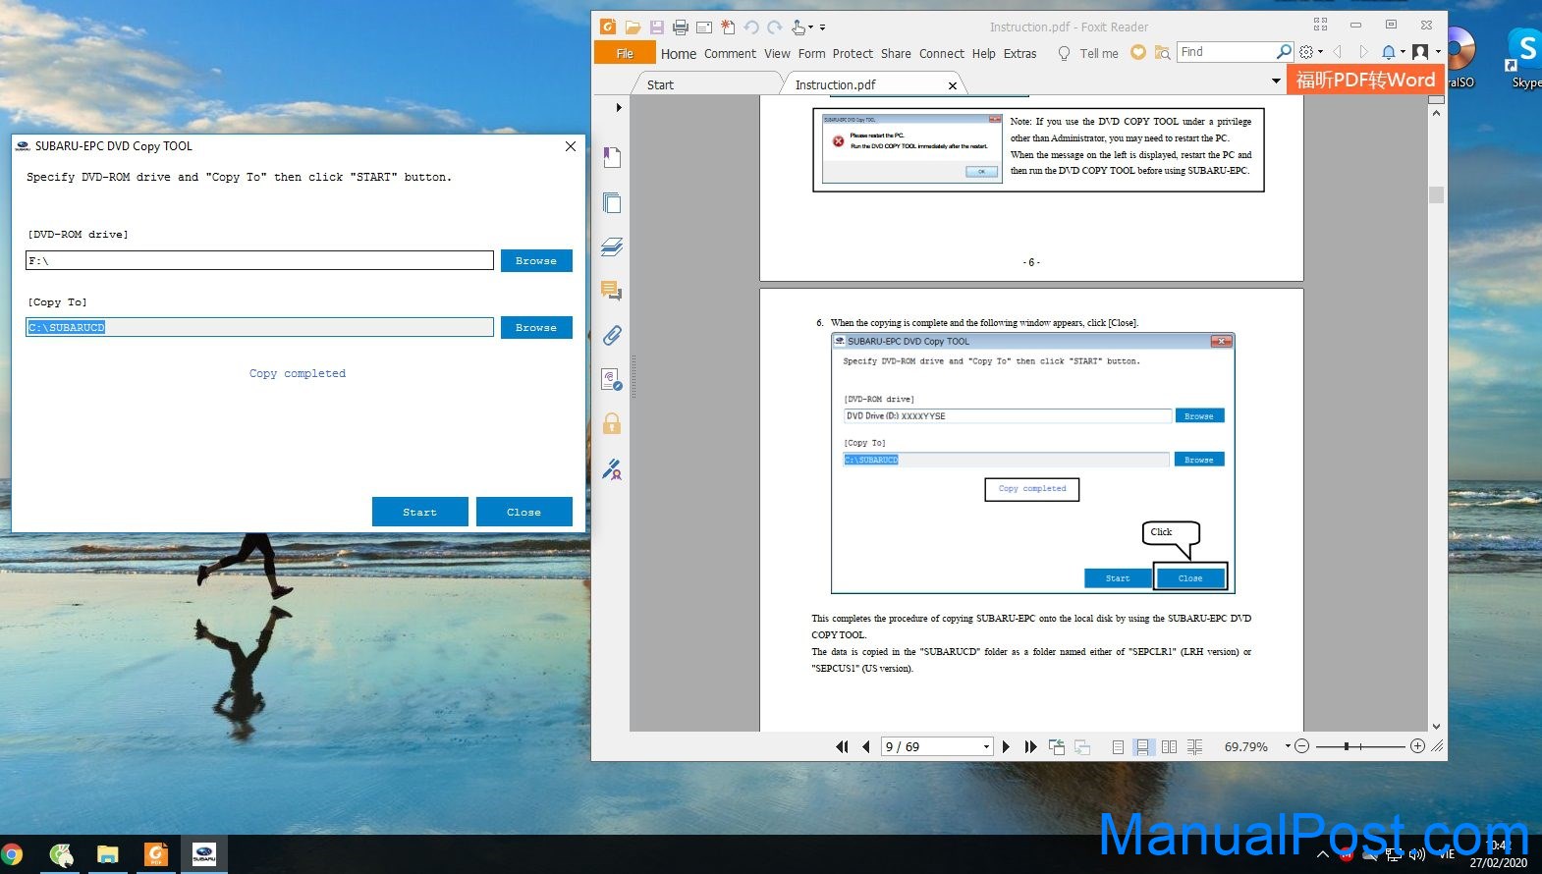This screenshot has width=1542, height=874.
Task: Click the create blank PDF star icon
Action: (x=728, y=27)
